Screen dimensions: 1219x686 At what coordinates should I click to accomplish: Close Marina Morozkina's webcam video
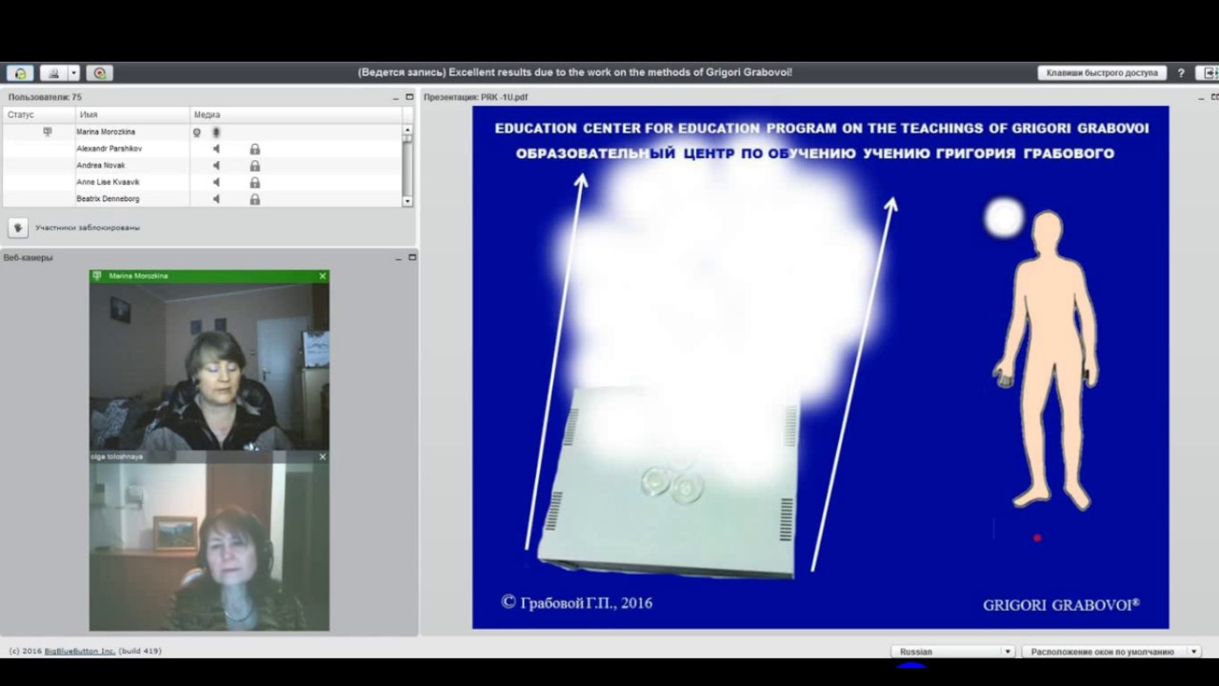pos(323,276)
